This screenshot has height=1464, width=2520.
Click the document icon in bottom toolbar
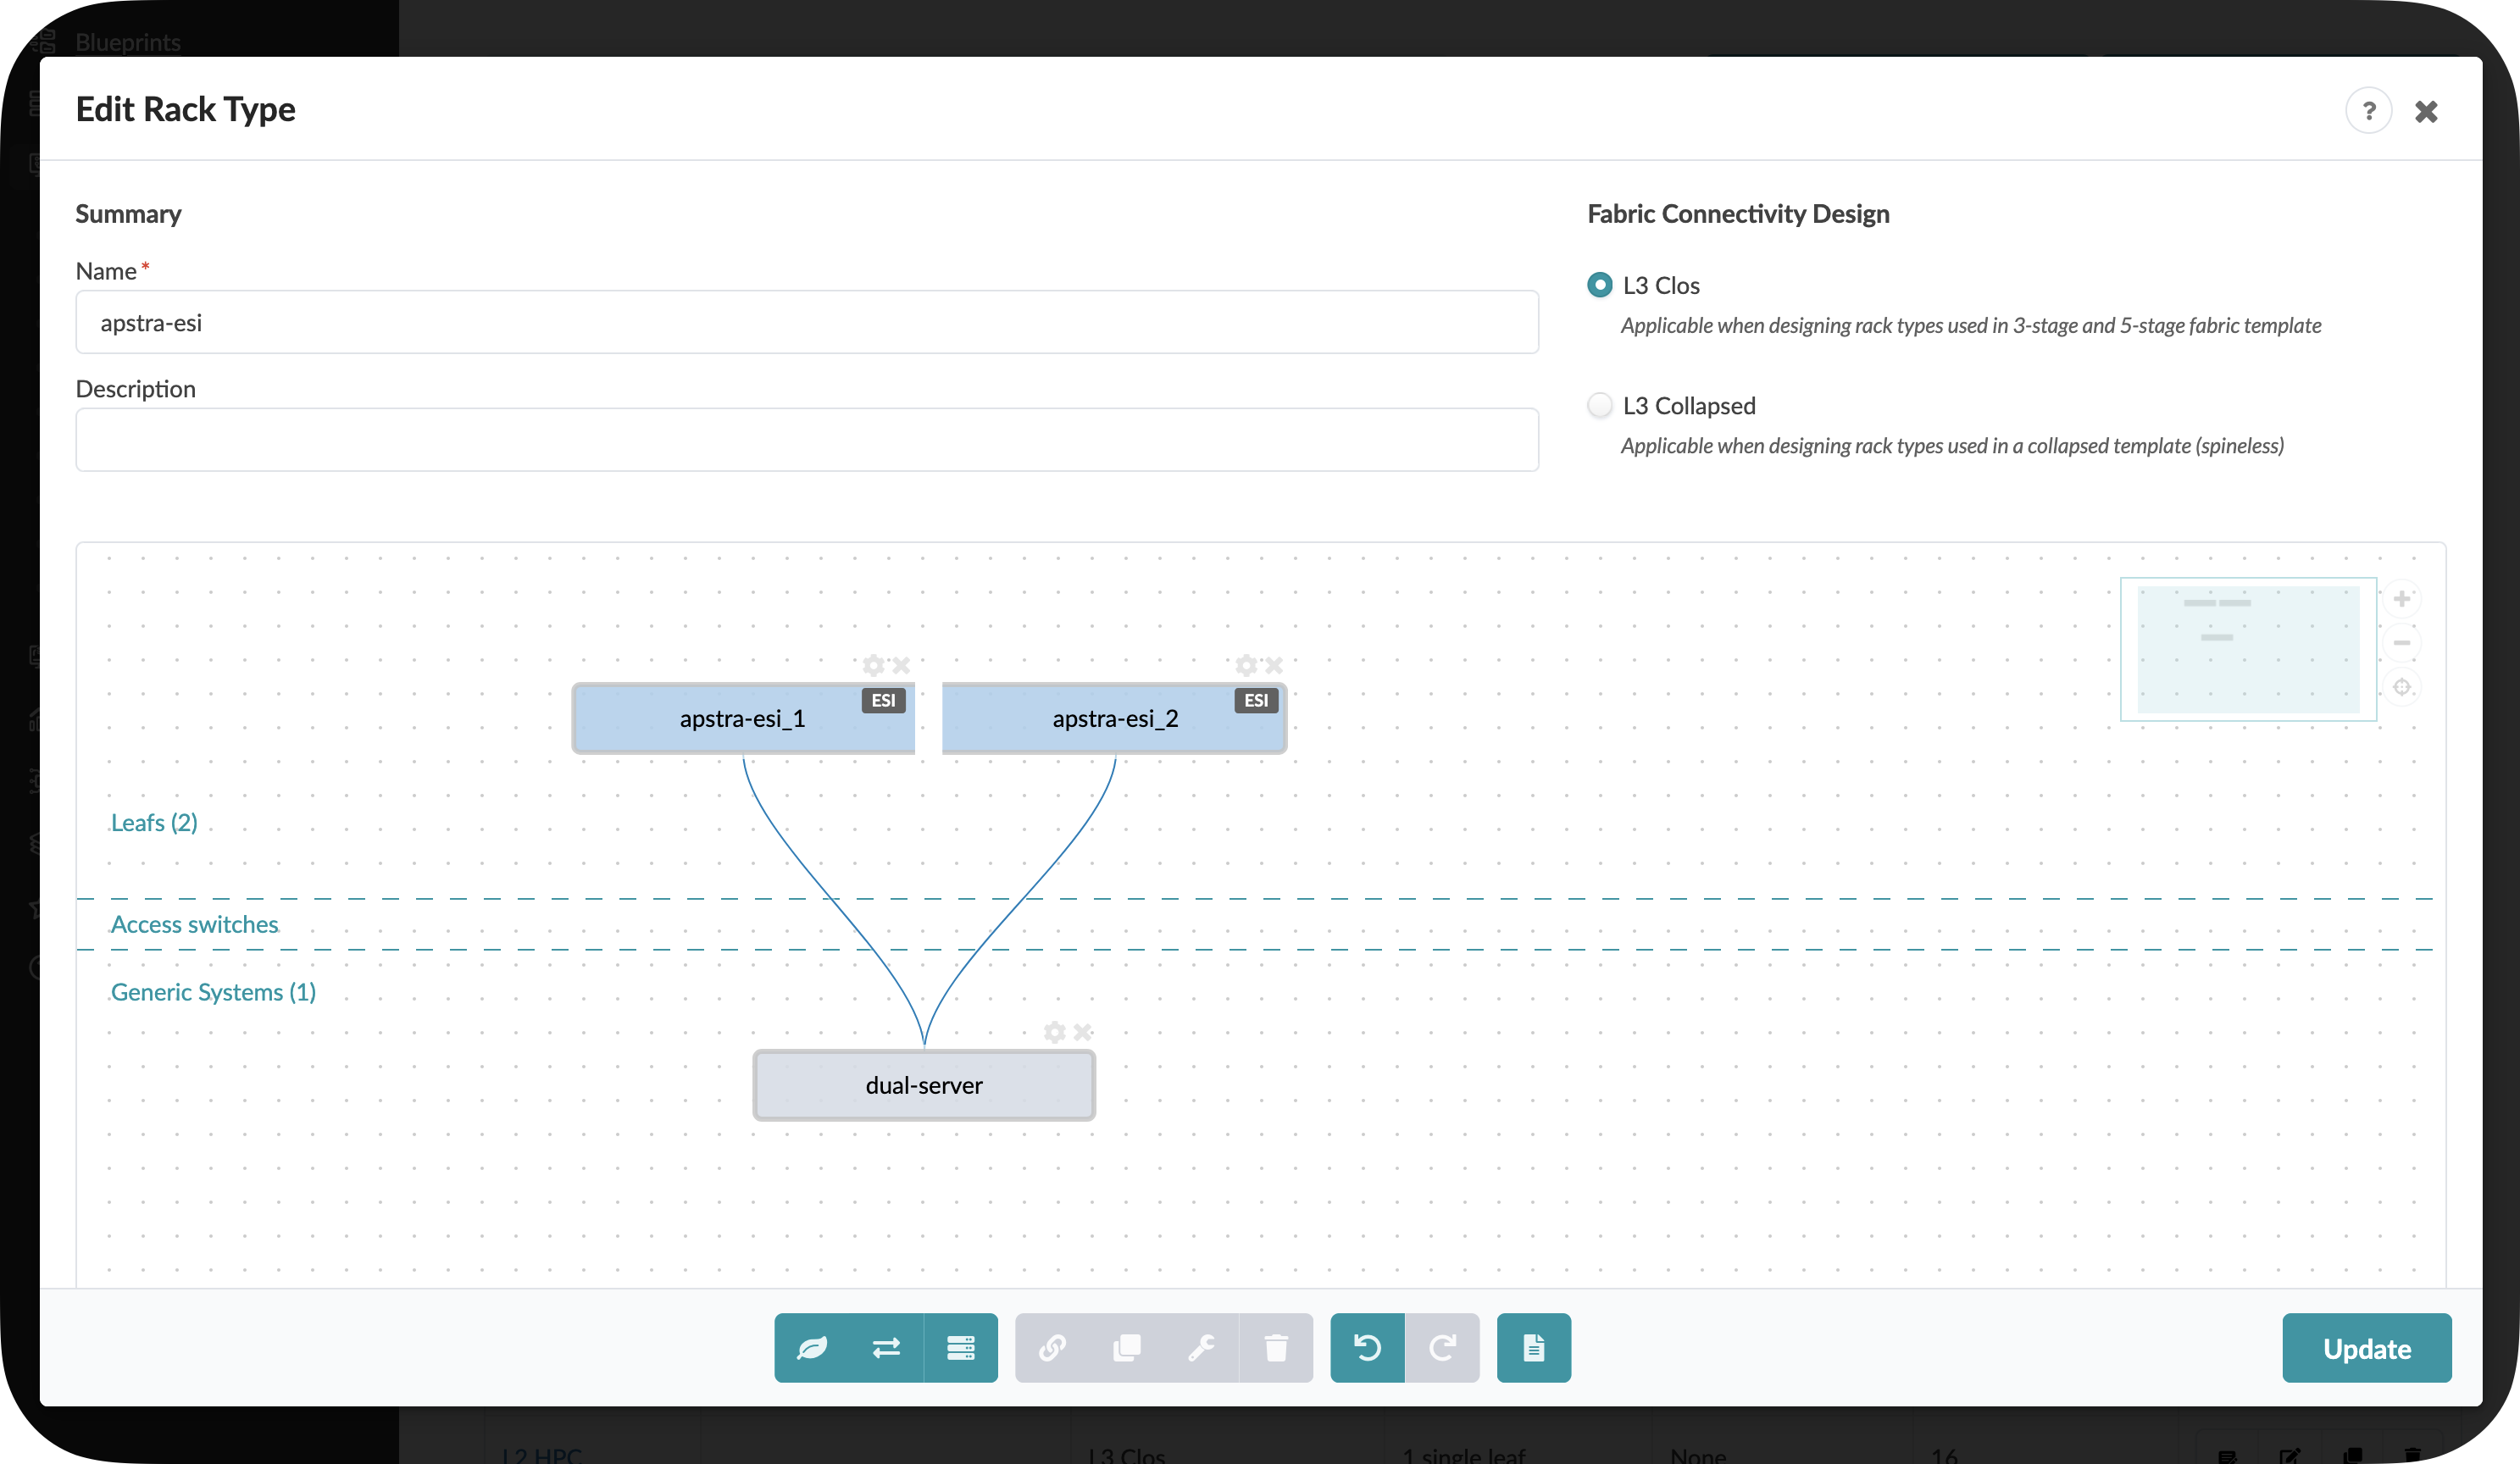(1533, 1348)
